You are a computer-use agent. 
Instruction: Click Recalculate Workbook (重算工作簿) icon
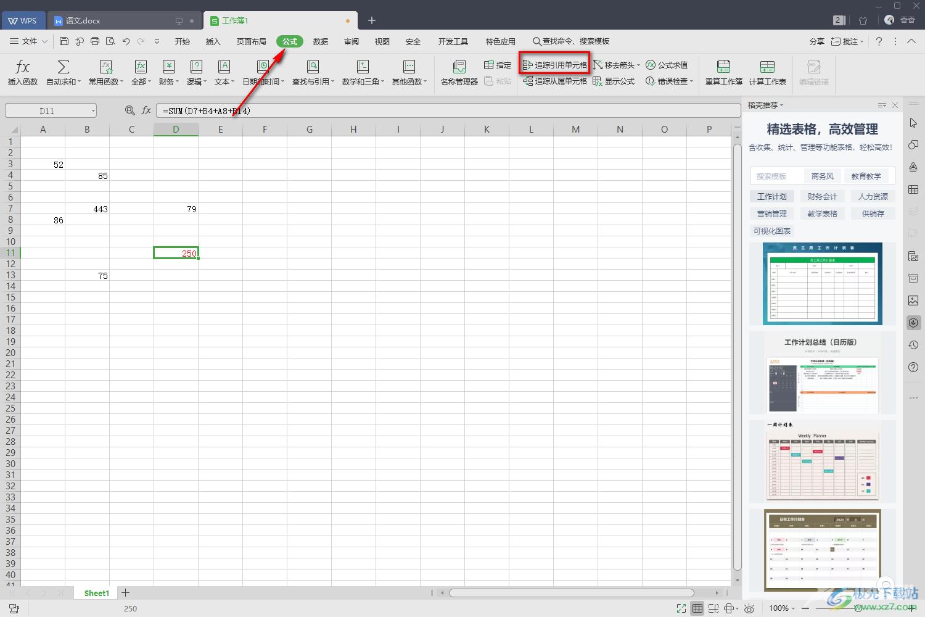(x=723, y=67)
